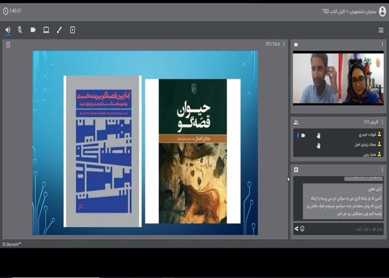
Task: Click the yellow avatar of شهاب حیدری
Action: (380, 135)
